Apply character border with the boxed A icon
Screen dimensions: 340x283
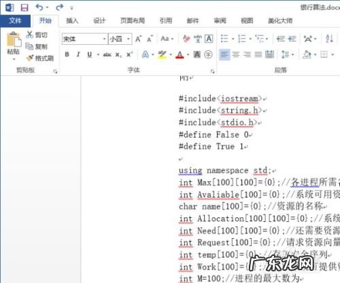[x=209, y=39]
